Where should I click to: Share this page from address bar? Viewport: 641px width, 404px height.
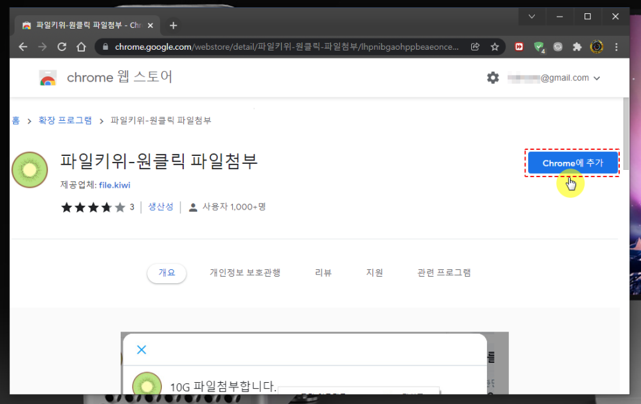475,47
